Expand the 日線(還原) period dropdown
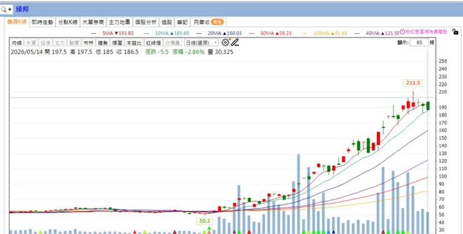 [201, 43]
